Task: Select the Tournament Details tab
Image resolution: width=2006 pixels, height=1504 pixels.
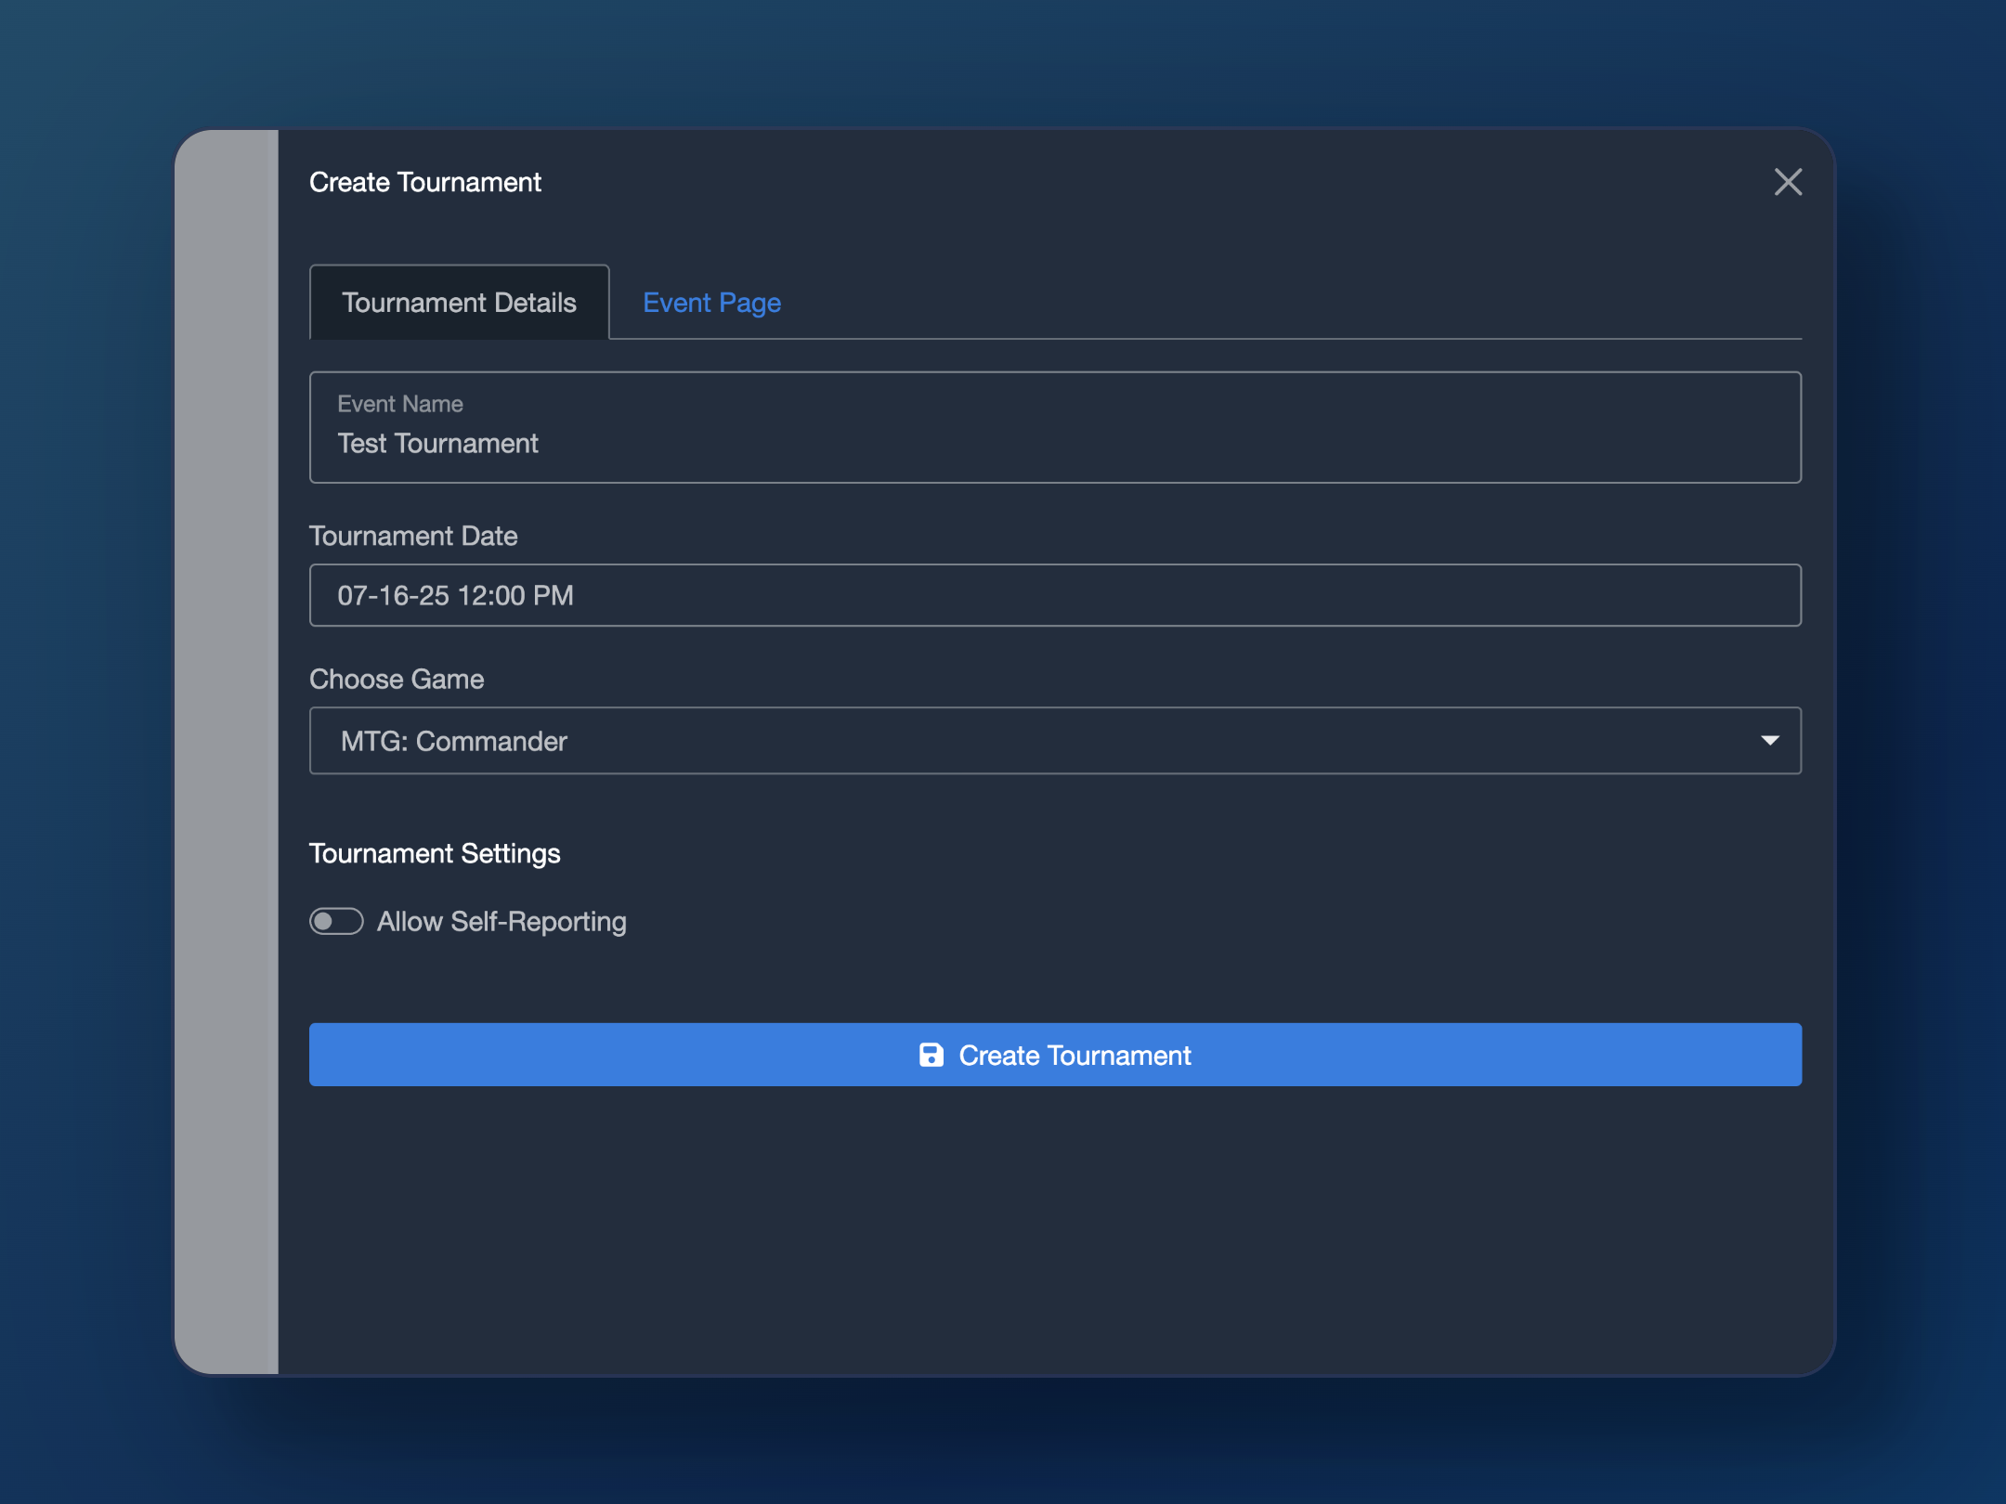Action: coord(459,303)
